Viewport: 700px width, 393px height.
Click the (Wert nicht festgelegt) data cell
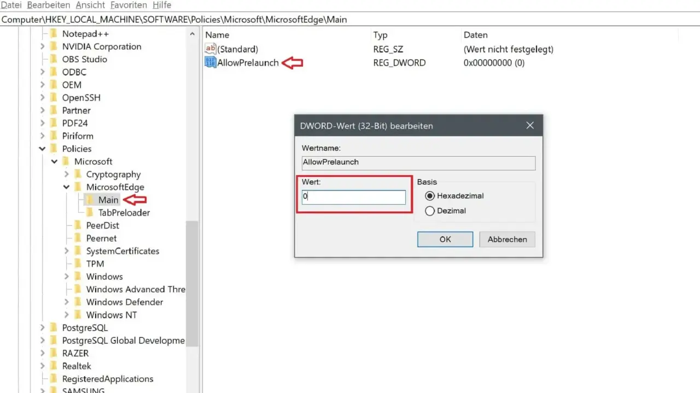pos(509,49)
